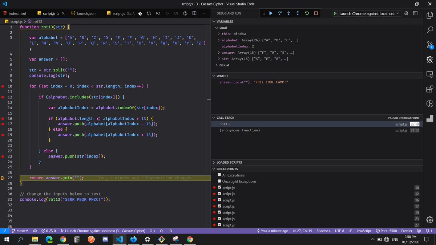The image size is (436, 245).
Task: Click the split editor icon
Action: pyautogui.click(x=194, y=13)
